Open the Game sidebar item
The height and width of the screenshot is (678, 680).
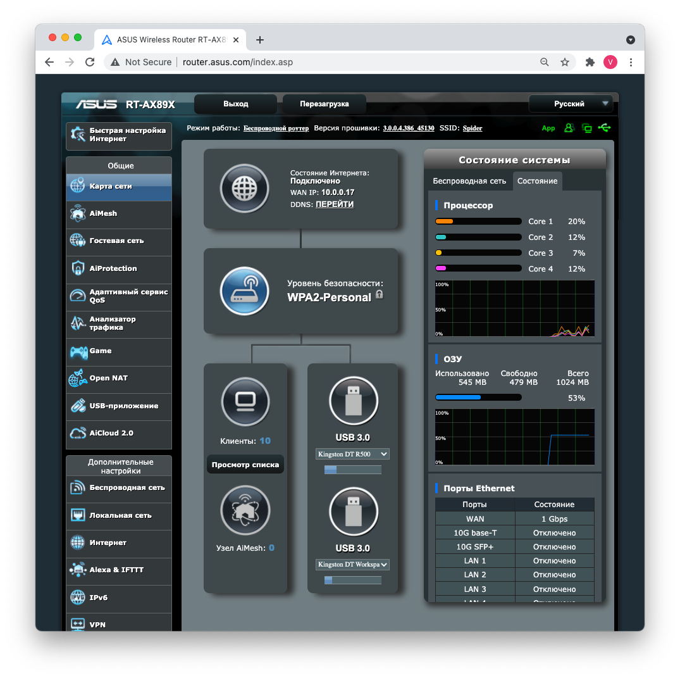(x=119, y=351)
